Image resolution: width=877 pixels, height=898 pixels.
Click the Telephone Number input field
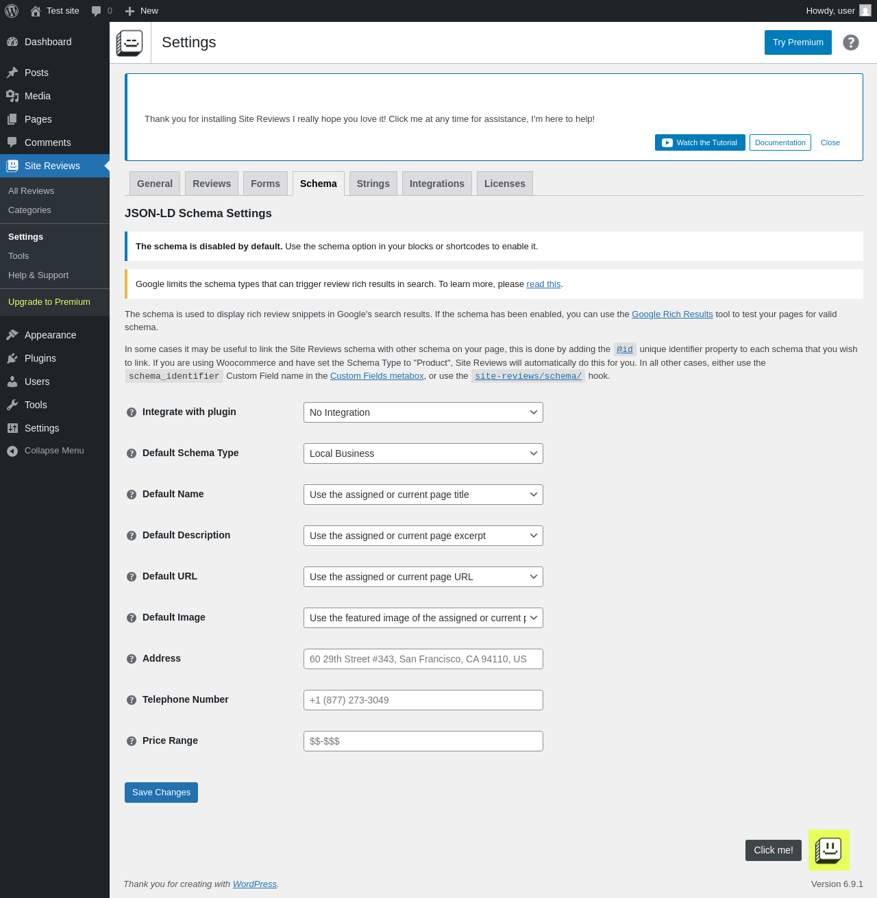coord(423,700)
